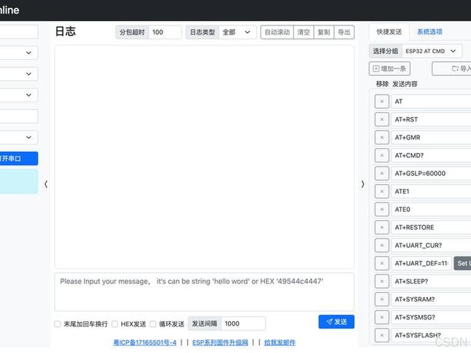
Task: Open the 粤ICP备17165501号-4 link
Action: 145,342
